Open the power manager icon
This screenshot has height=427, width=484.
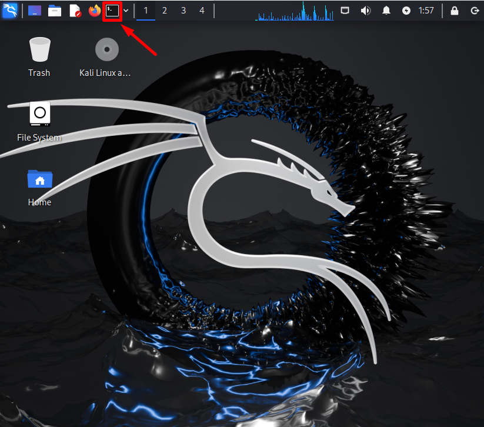point(406,11)
